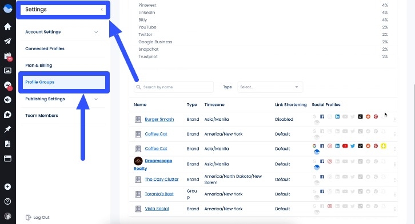Open Vista Social profile group link
This screenshot has width=415, height=224.
[x=157, y=209]
